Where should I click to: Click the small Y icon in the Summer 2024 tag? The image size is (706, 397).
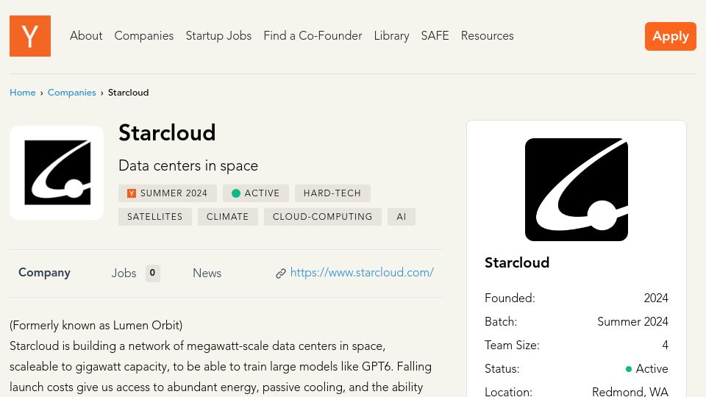click(132, 193)
